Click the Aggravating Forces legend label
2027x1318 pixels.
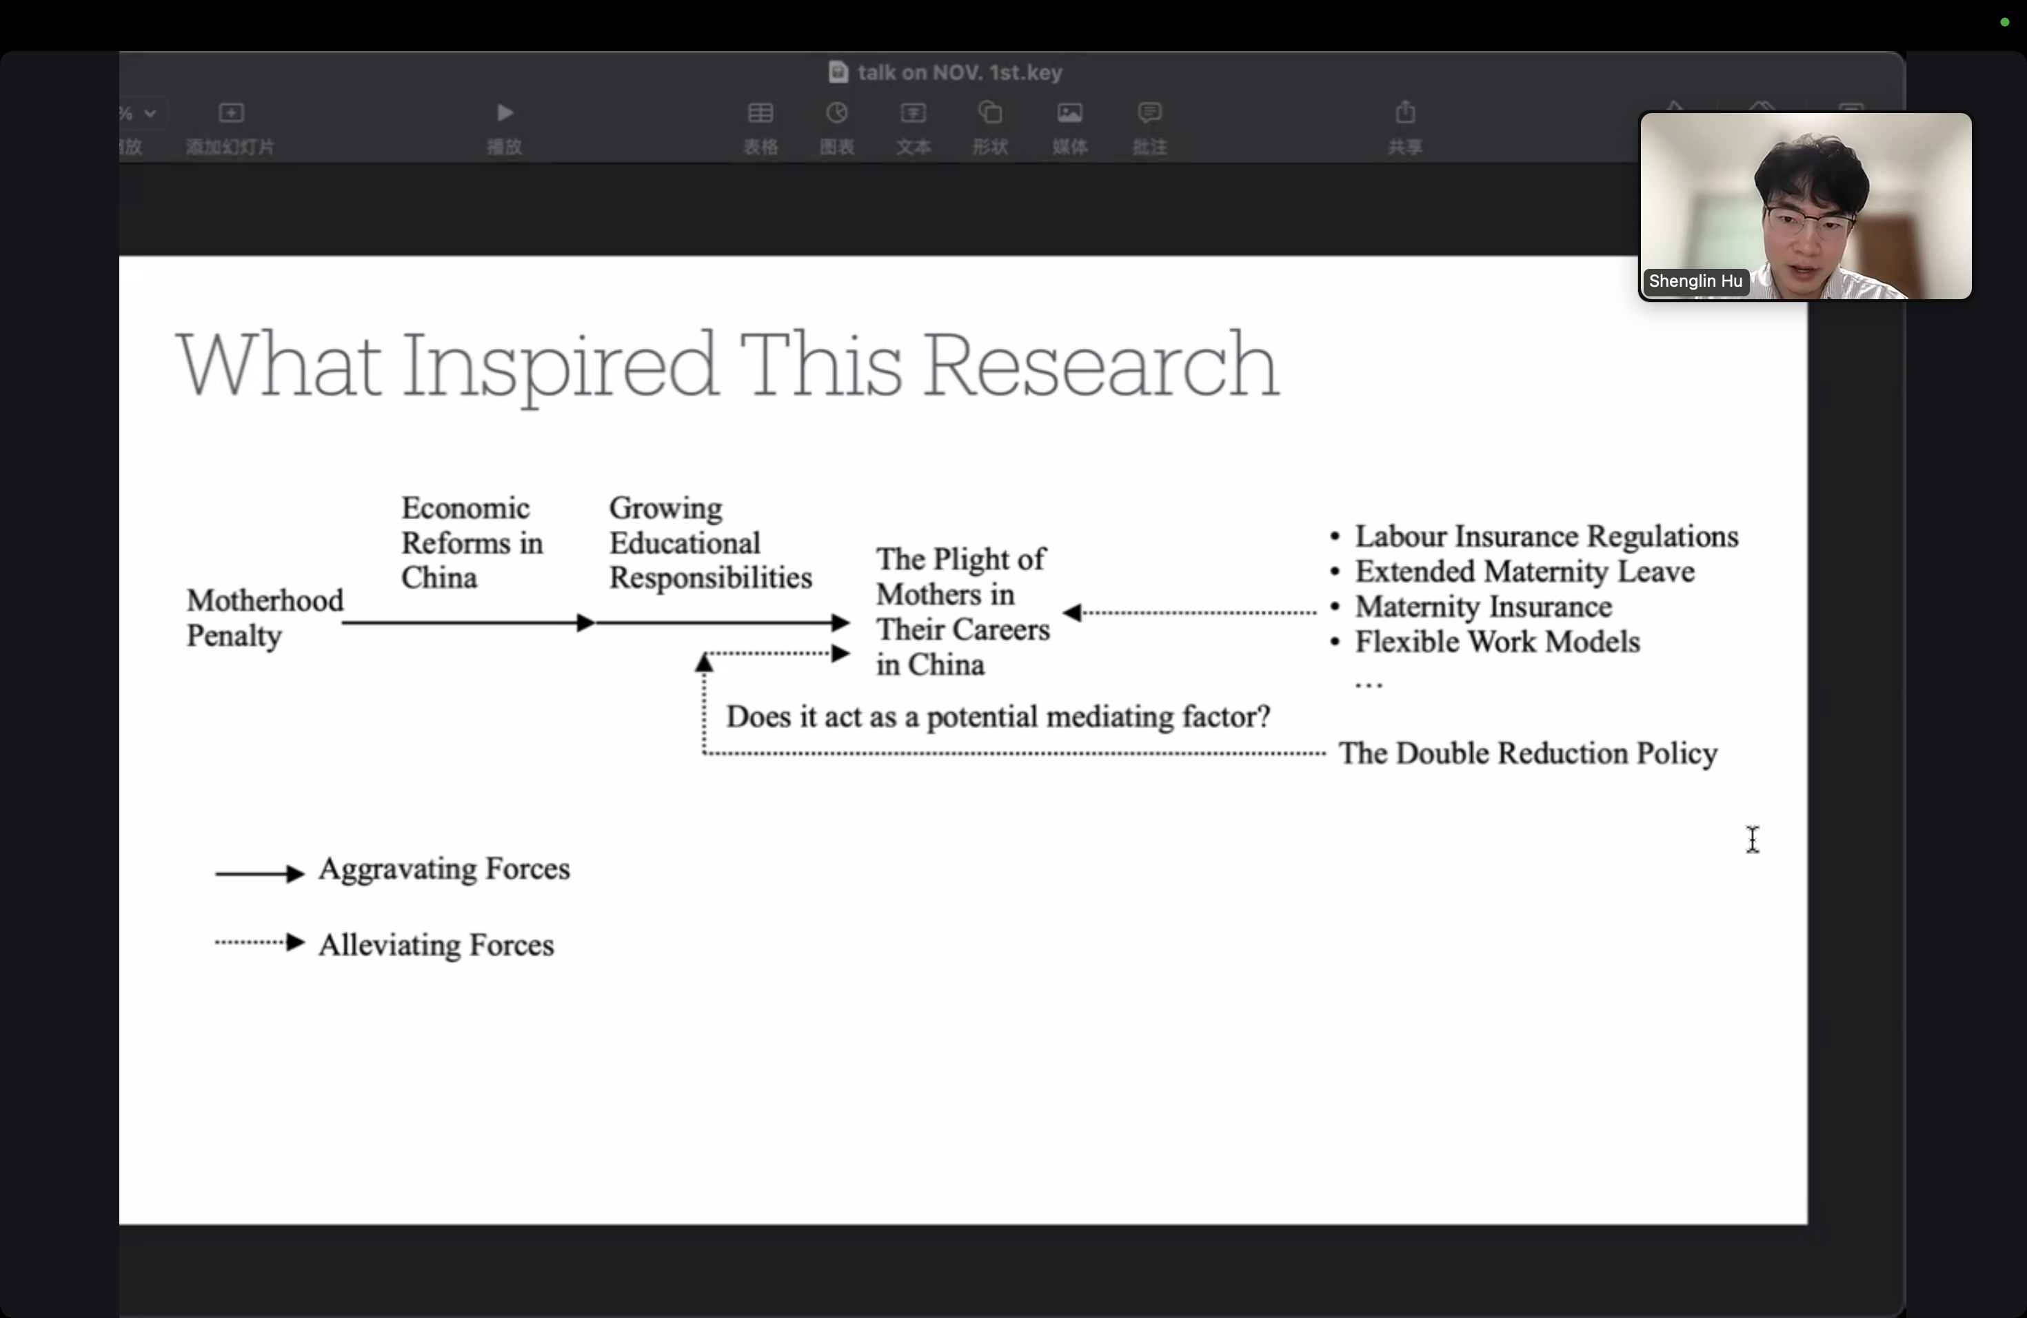(444, 869)
